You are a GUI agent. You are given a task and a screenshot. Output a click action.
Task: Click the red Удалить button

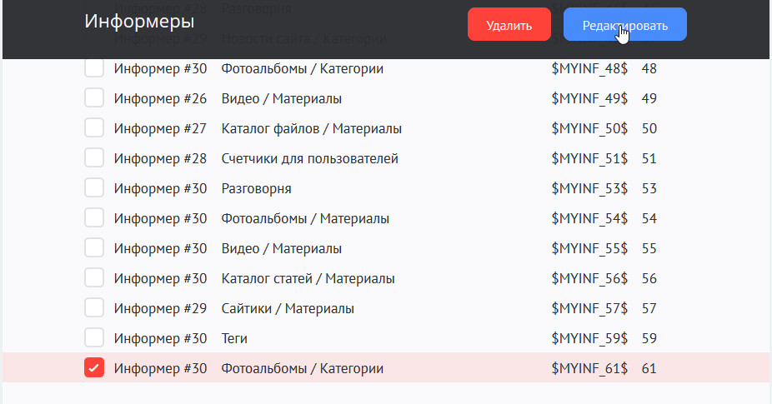click(509, 25)
